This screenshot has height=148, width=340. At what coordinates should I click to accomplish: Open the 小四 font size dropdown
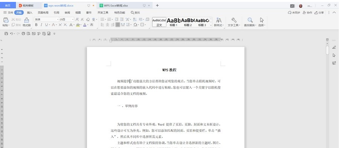[67, 20]
